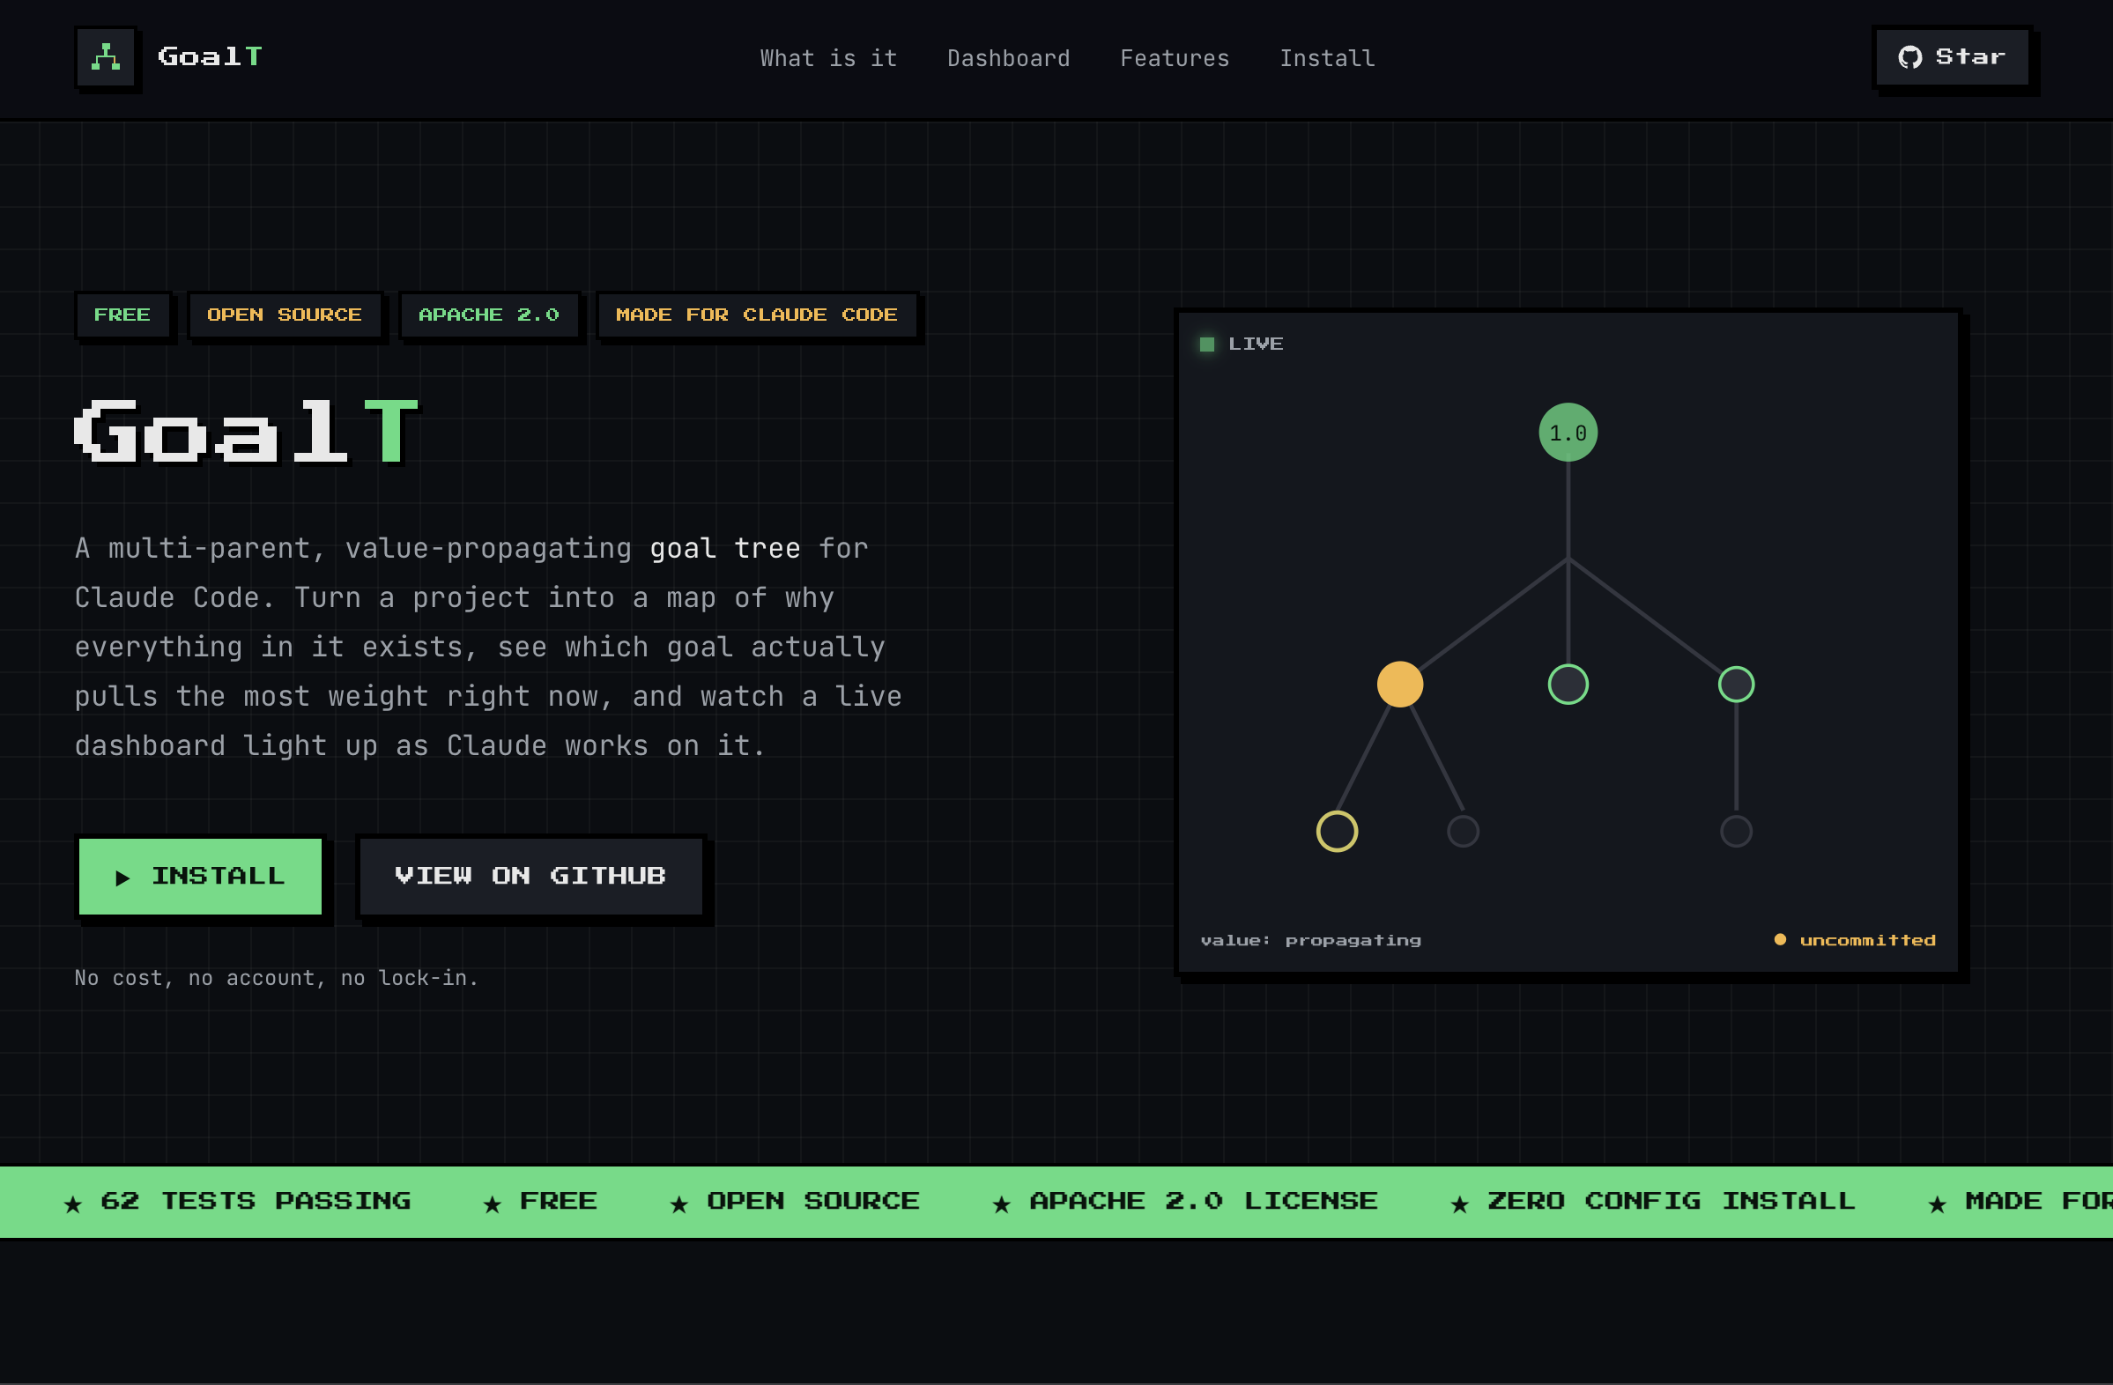
Task: Click the green LIVE status square
Action: click(1207, 344)
